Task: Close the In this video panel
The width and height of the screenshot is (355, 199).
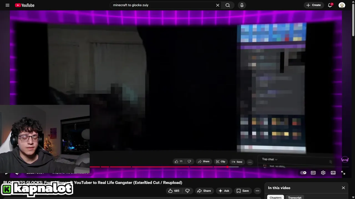Action: coord(343,188)
